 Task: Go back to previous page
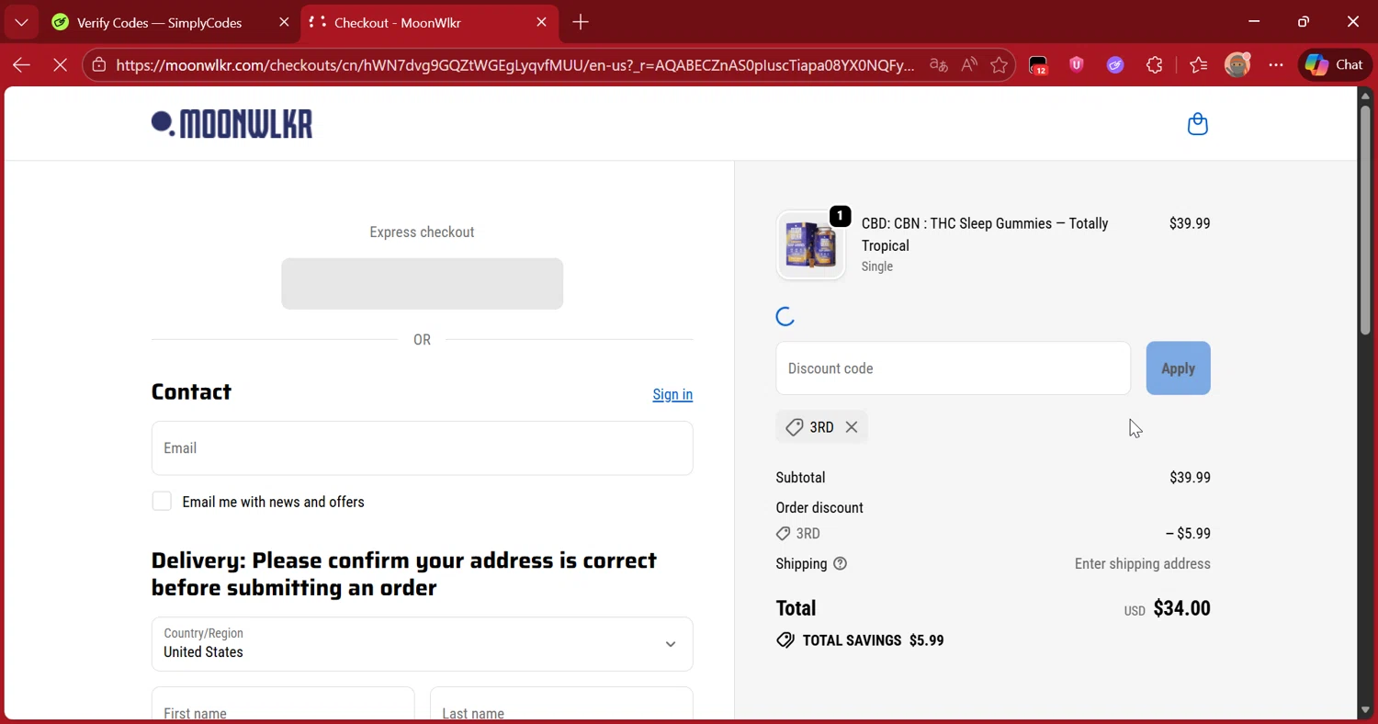tap(21, 64)
